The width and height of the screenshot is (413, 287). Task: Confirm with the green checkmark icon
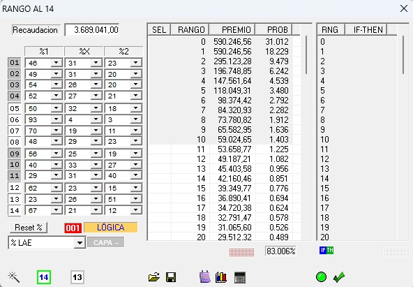tap(339, 277)
